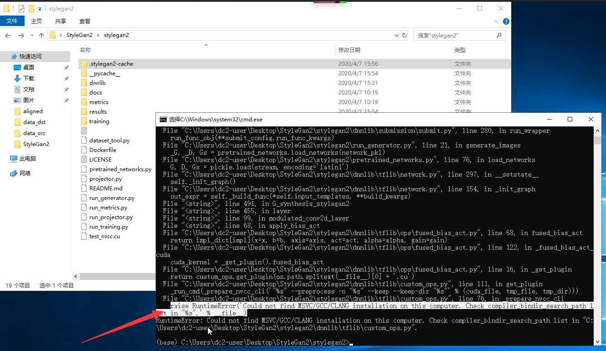This screenshot has height=351, width=606.
Task: Select the Dockerfile file icon
Action: 83,150
